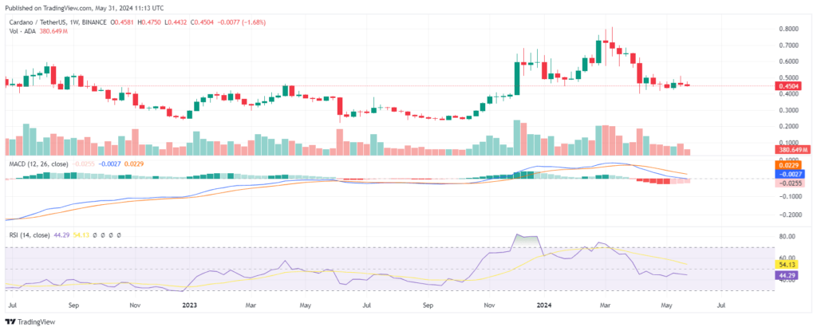Select the close value C0.4504 in legend
The image size is (817, 331).
pos(203,22)
